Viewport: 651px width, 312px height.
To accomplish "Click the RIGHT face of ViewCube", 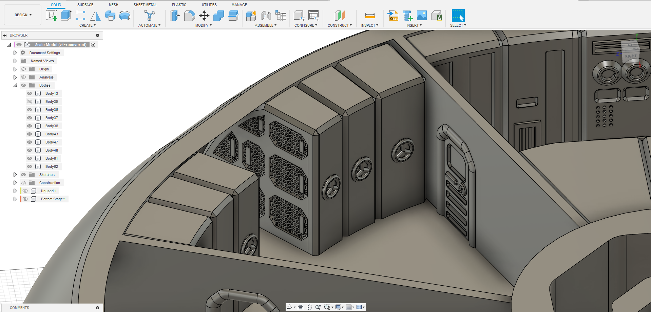I will (631, 56).
